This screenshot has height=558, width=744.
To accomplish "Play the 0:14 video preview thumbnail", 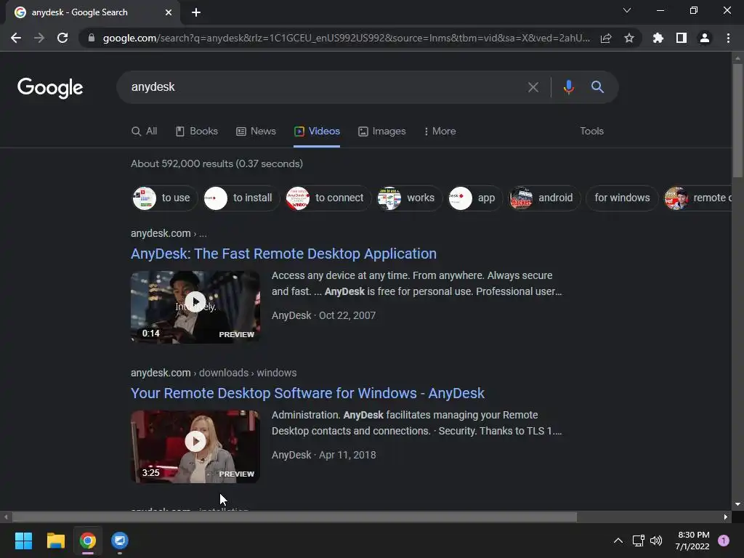I will [x=195, y=307].
